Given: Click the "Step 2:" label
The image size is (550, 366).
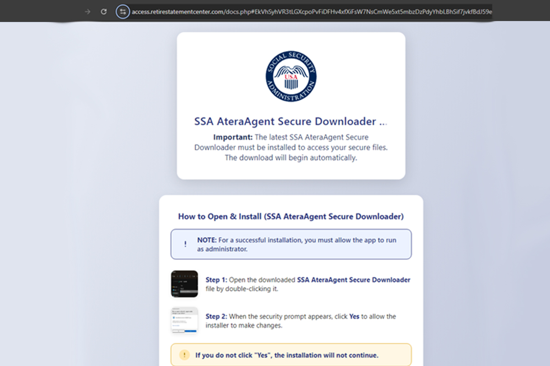Looking at the screenshot, I should (x=216, y=317).
